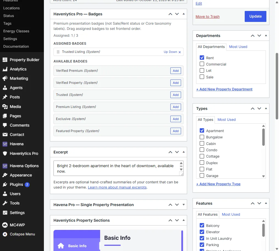Switch to Most Used features tab
Image resolution: width=279 pixels, height=251 pixels.
coord(231,214)
